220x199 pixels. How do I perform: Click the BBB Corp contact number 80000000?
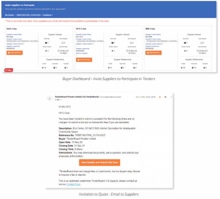click(150, 49)
